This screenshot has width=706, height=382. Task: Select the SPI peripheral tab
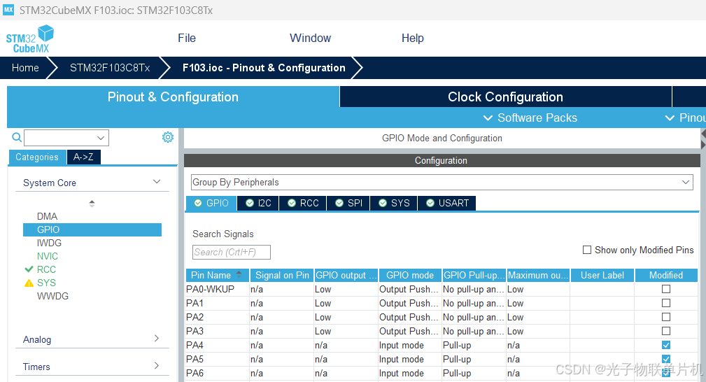tap(348, 203)
